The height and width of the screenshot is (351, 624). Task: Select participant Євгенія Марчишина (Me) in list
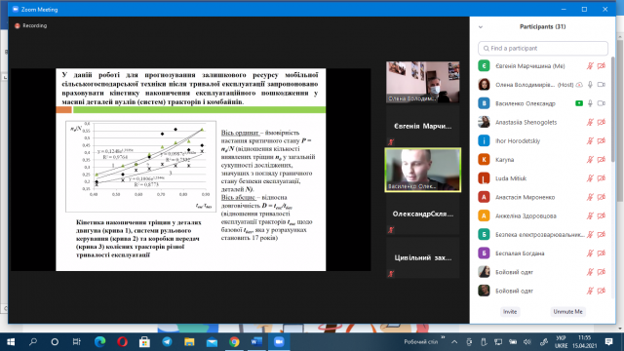543,66
